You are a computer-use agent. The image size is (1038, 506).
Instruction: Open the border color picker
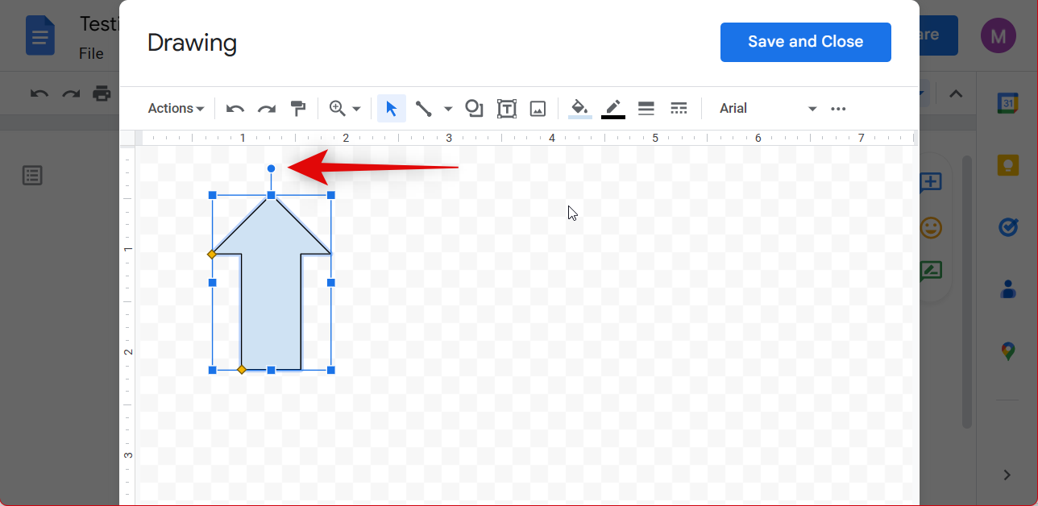[612, 109]
